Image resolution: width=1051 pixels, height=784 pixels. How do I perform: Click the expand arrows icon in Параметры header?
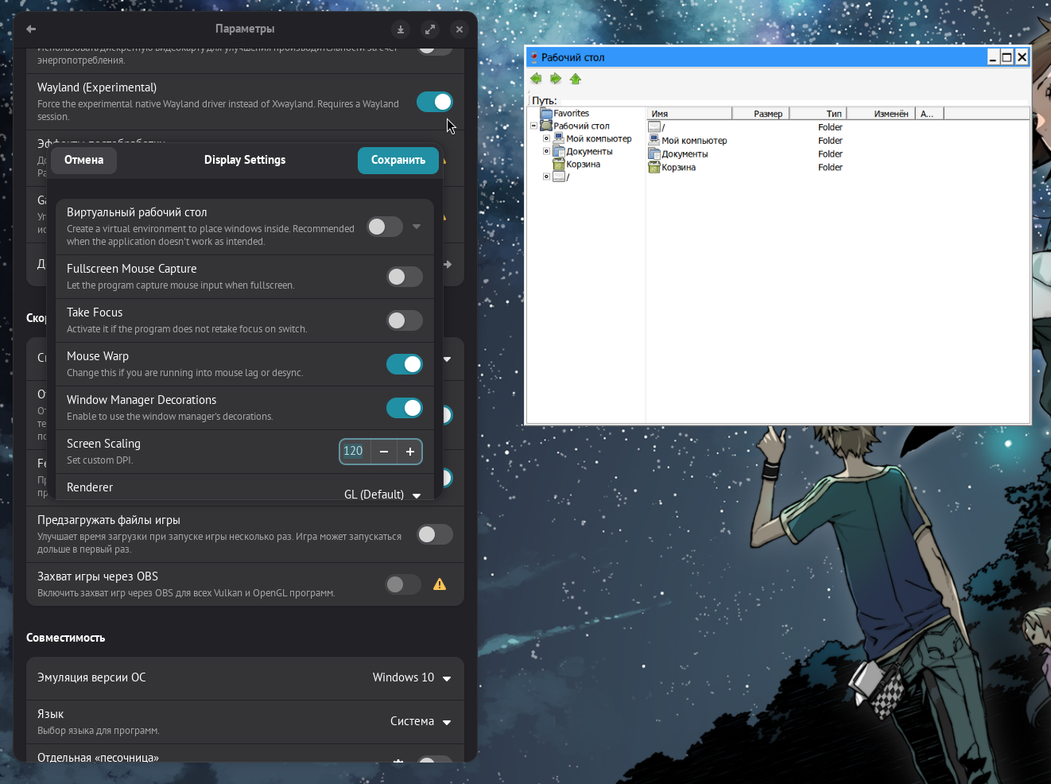(430, 29)
